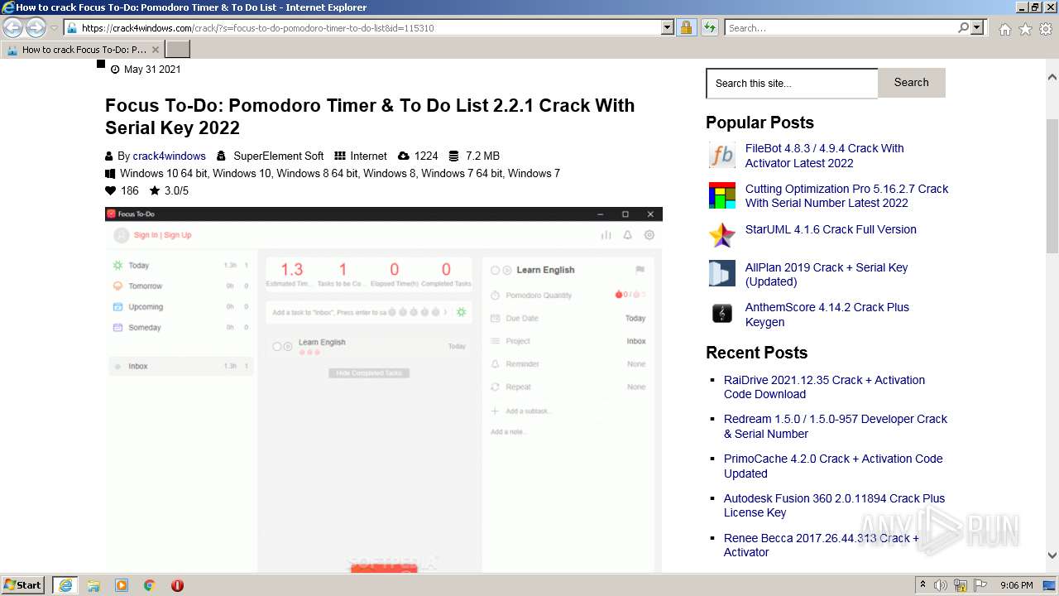Click the crack4windows author link
Screen dimensions: 1059x596
[169, 156]
